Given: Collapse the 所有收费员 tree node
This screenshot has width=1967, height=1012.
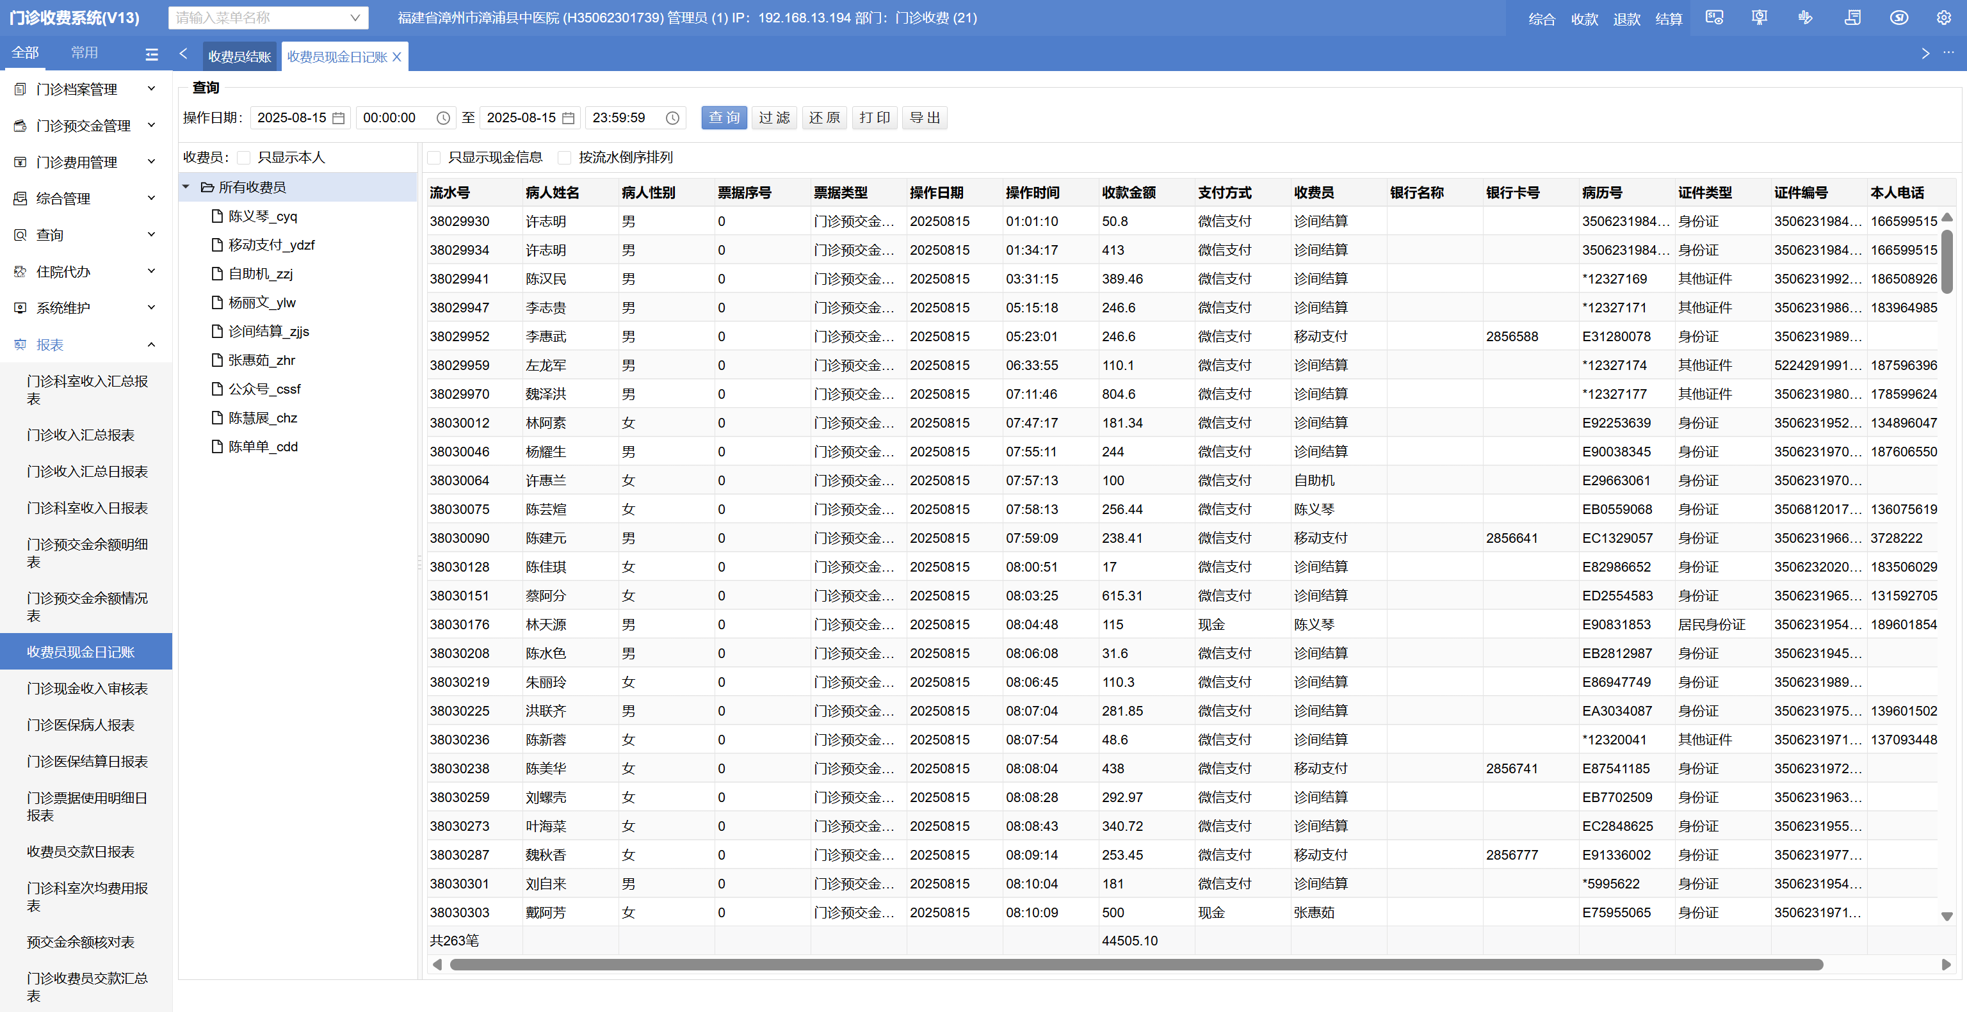Looking at the screenshot, I should point(186,187).
